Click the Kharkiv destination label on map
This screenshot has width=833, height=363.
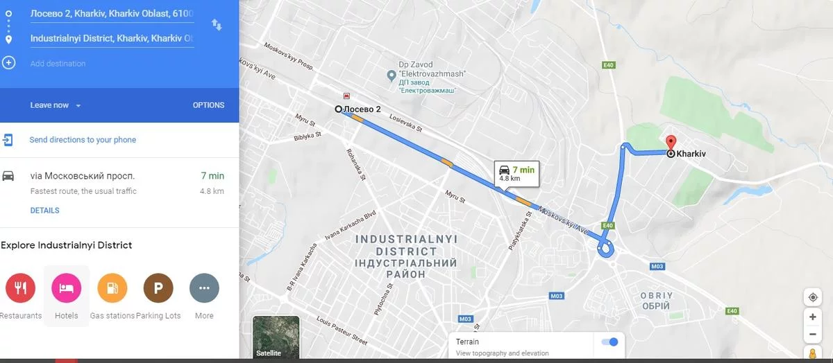(x=691, y=154)
